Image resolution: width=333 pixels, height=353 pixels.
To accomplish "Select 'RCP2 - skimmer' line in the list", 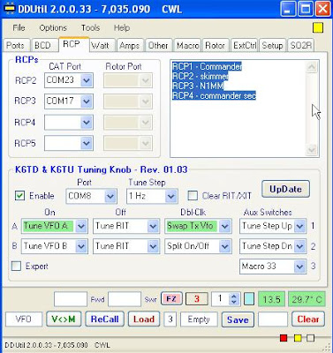I will (200, 77).
